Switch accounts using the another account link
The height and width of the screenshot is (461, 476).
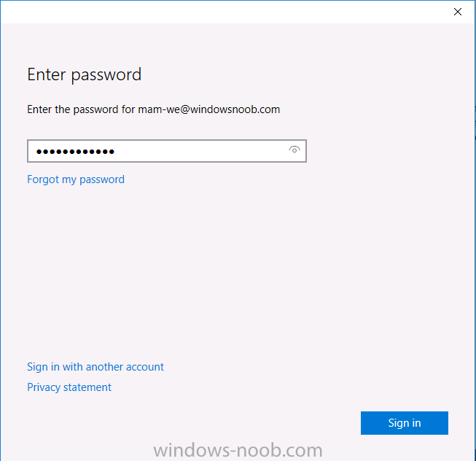pyautogui.click(x=95, y=367)
